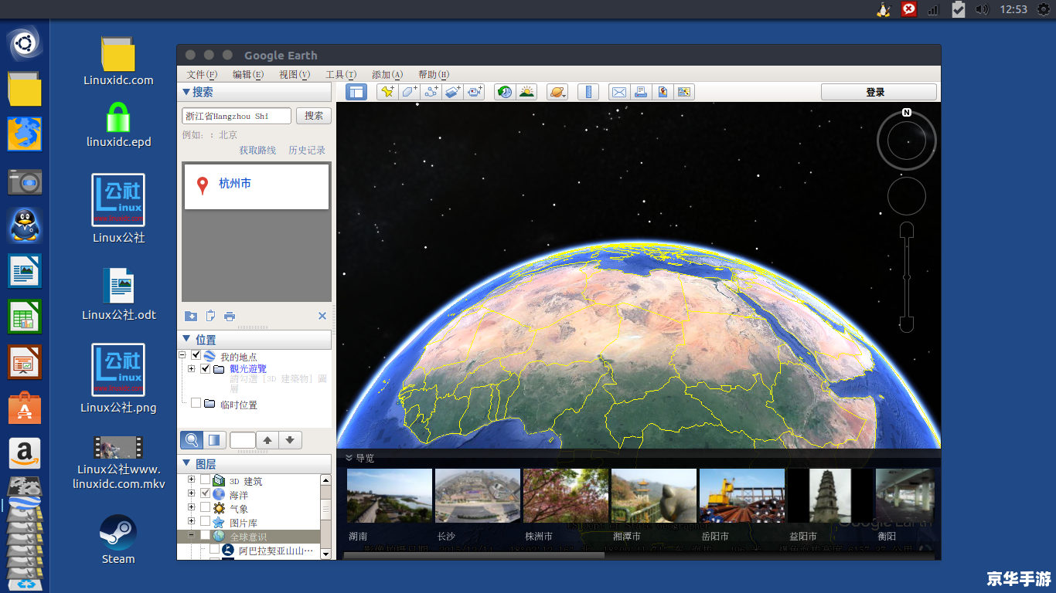Show historical imagery via the clock icon
Image resolution: width=1056 pixels, height=593 pixels.
click(505, 92)
